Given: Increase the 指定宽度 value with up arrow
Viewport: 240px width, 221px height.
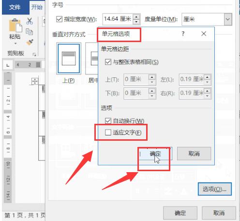Looking at the screenshot, I should click(136, 17).
